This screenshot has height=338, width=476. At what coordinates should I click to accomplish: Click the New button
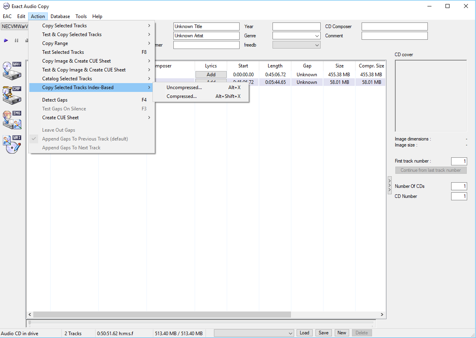[342, 333]
